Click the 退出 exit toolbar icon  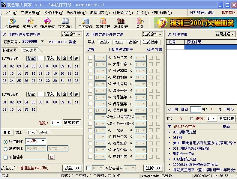(140, 23)
